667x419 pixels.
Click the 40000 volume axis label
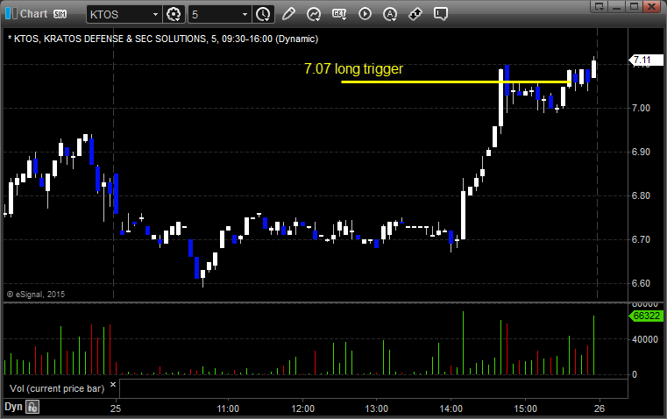[645, 339]
